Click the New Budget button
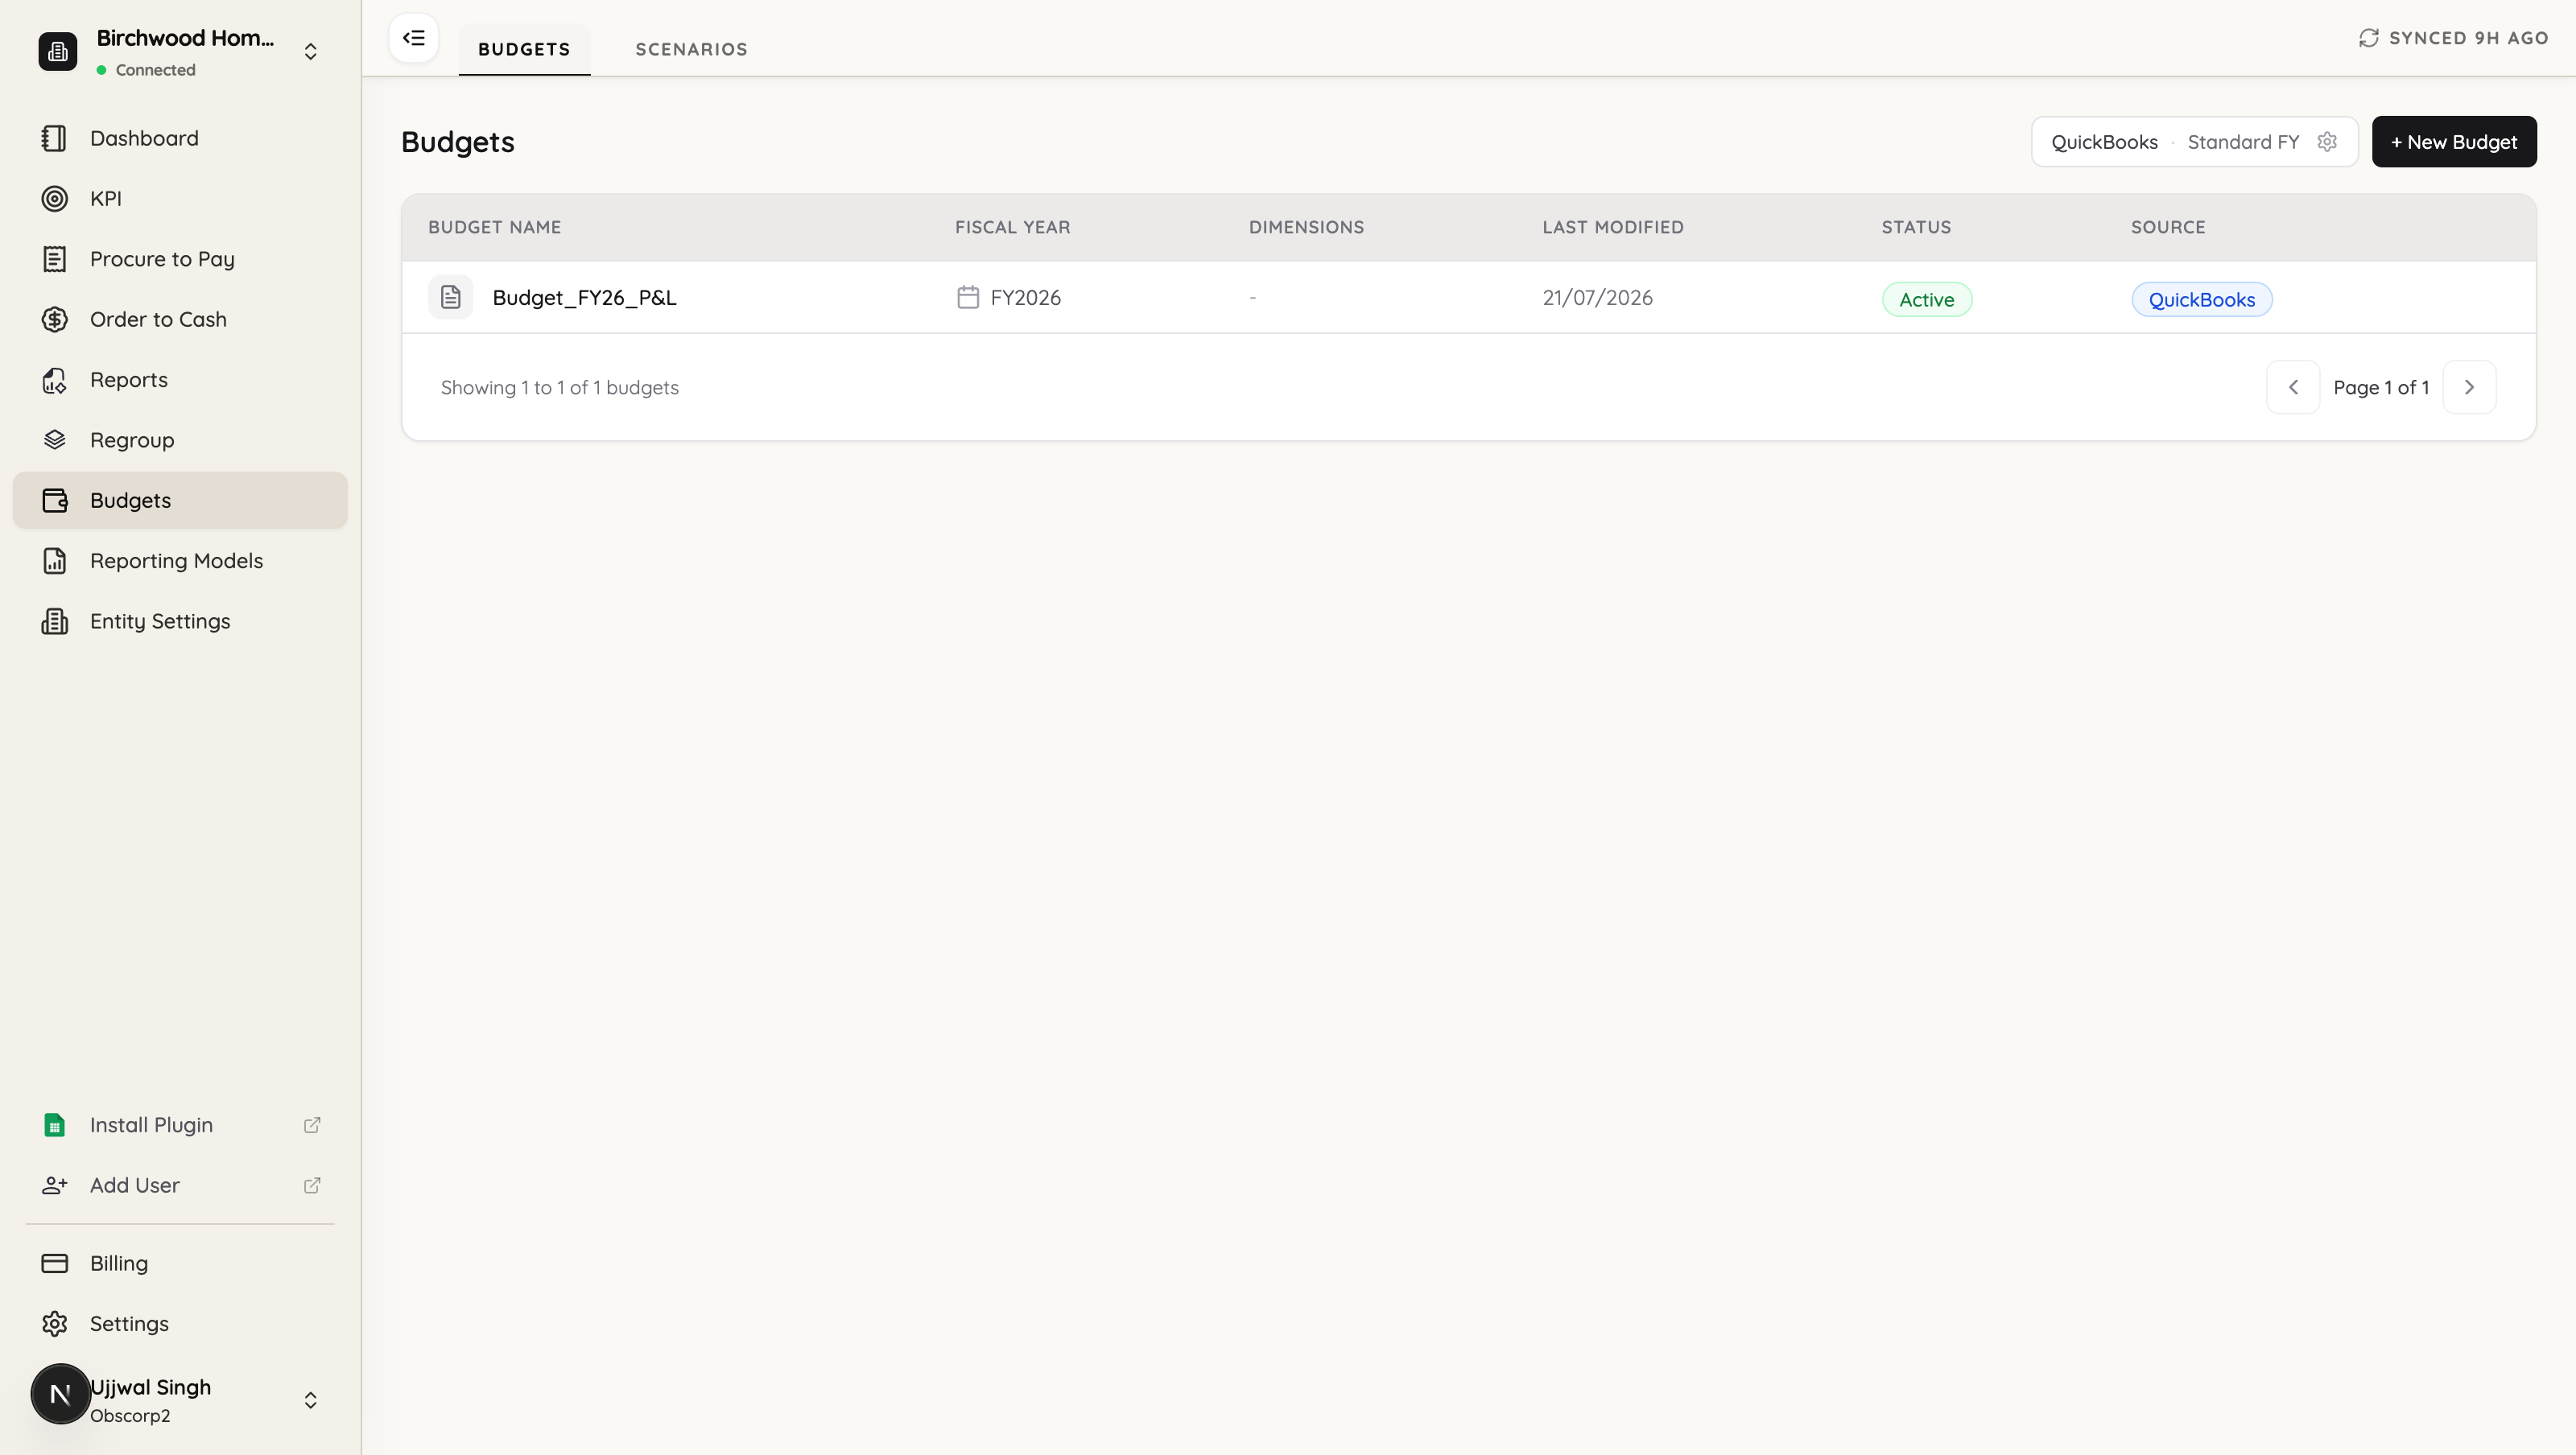 point(2453,142)
